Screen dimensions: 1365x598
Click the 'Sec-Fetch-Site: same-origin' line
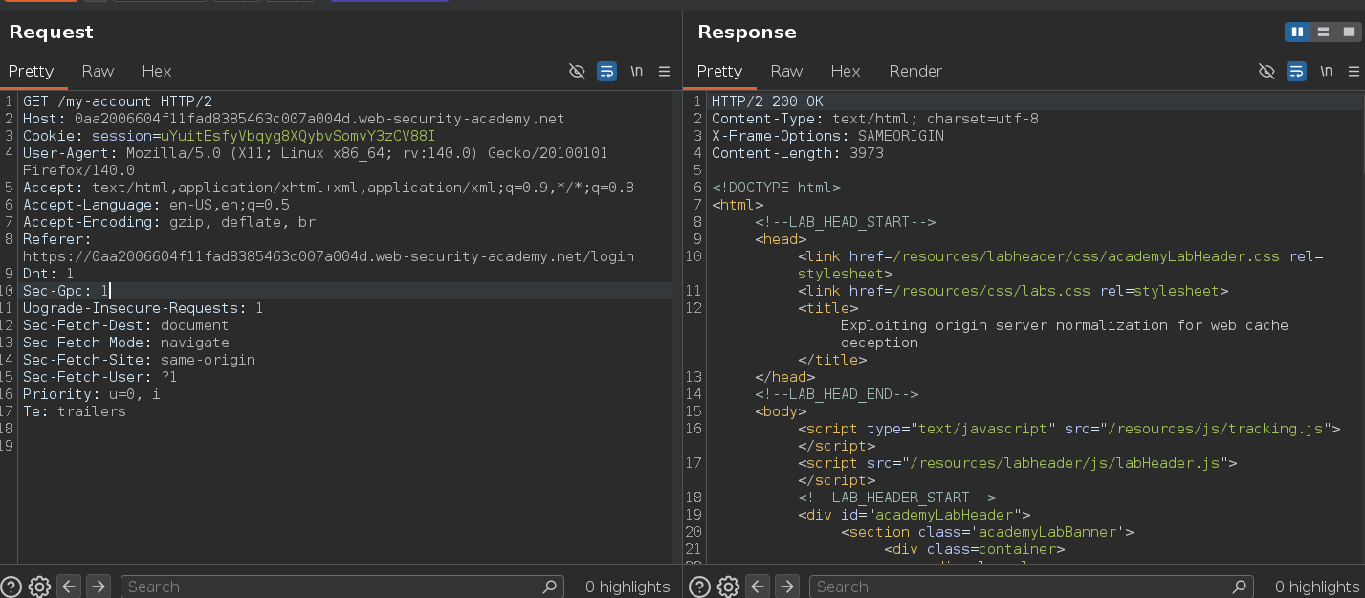click(x=139, y=360)
